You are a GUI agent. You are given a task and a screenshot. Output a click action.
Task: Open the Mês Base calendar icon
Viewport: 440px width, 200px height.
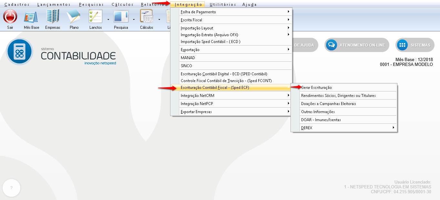click(x=31, y=16)
